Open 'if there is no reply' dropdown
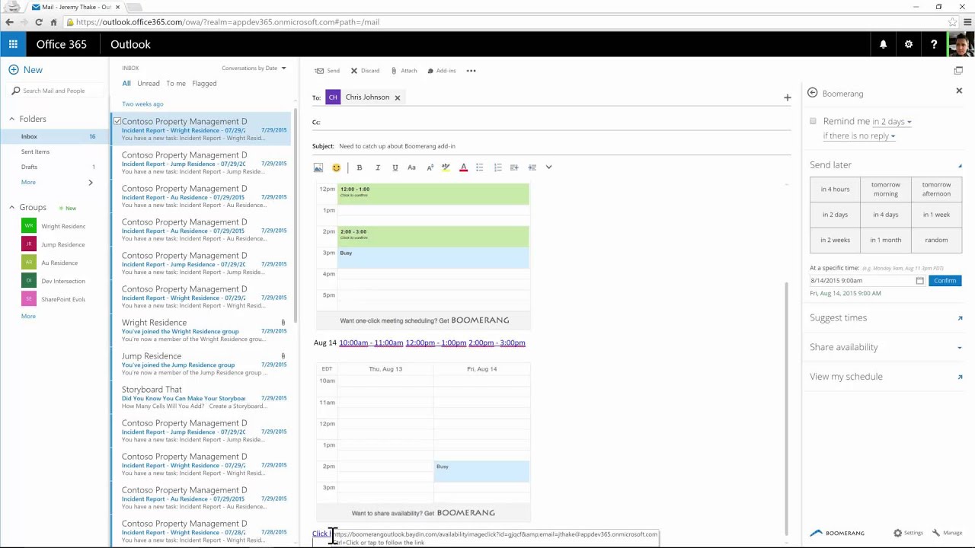The image size is (975, 548). point(858,136)
